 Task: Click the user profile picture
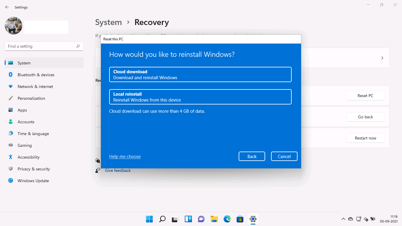(x=14, y=26)
